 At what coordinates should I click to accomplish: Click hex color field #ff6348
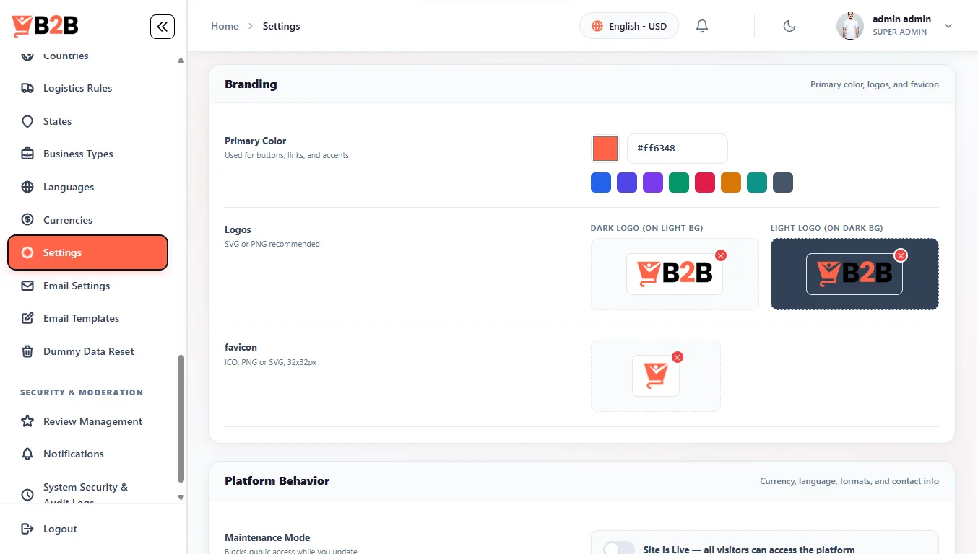point(677,148)
